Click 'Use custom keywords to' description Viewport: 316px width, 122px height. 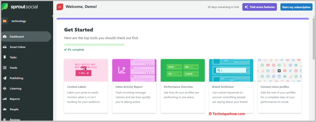(230, 97)
